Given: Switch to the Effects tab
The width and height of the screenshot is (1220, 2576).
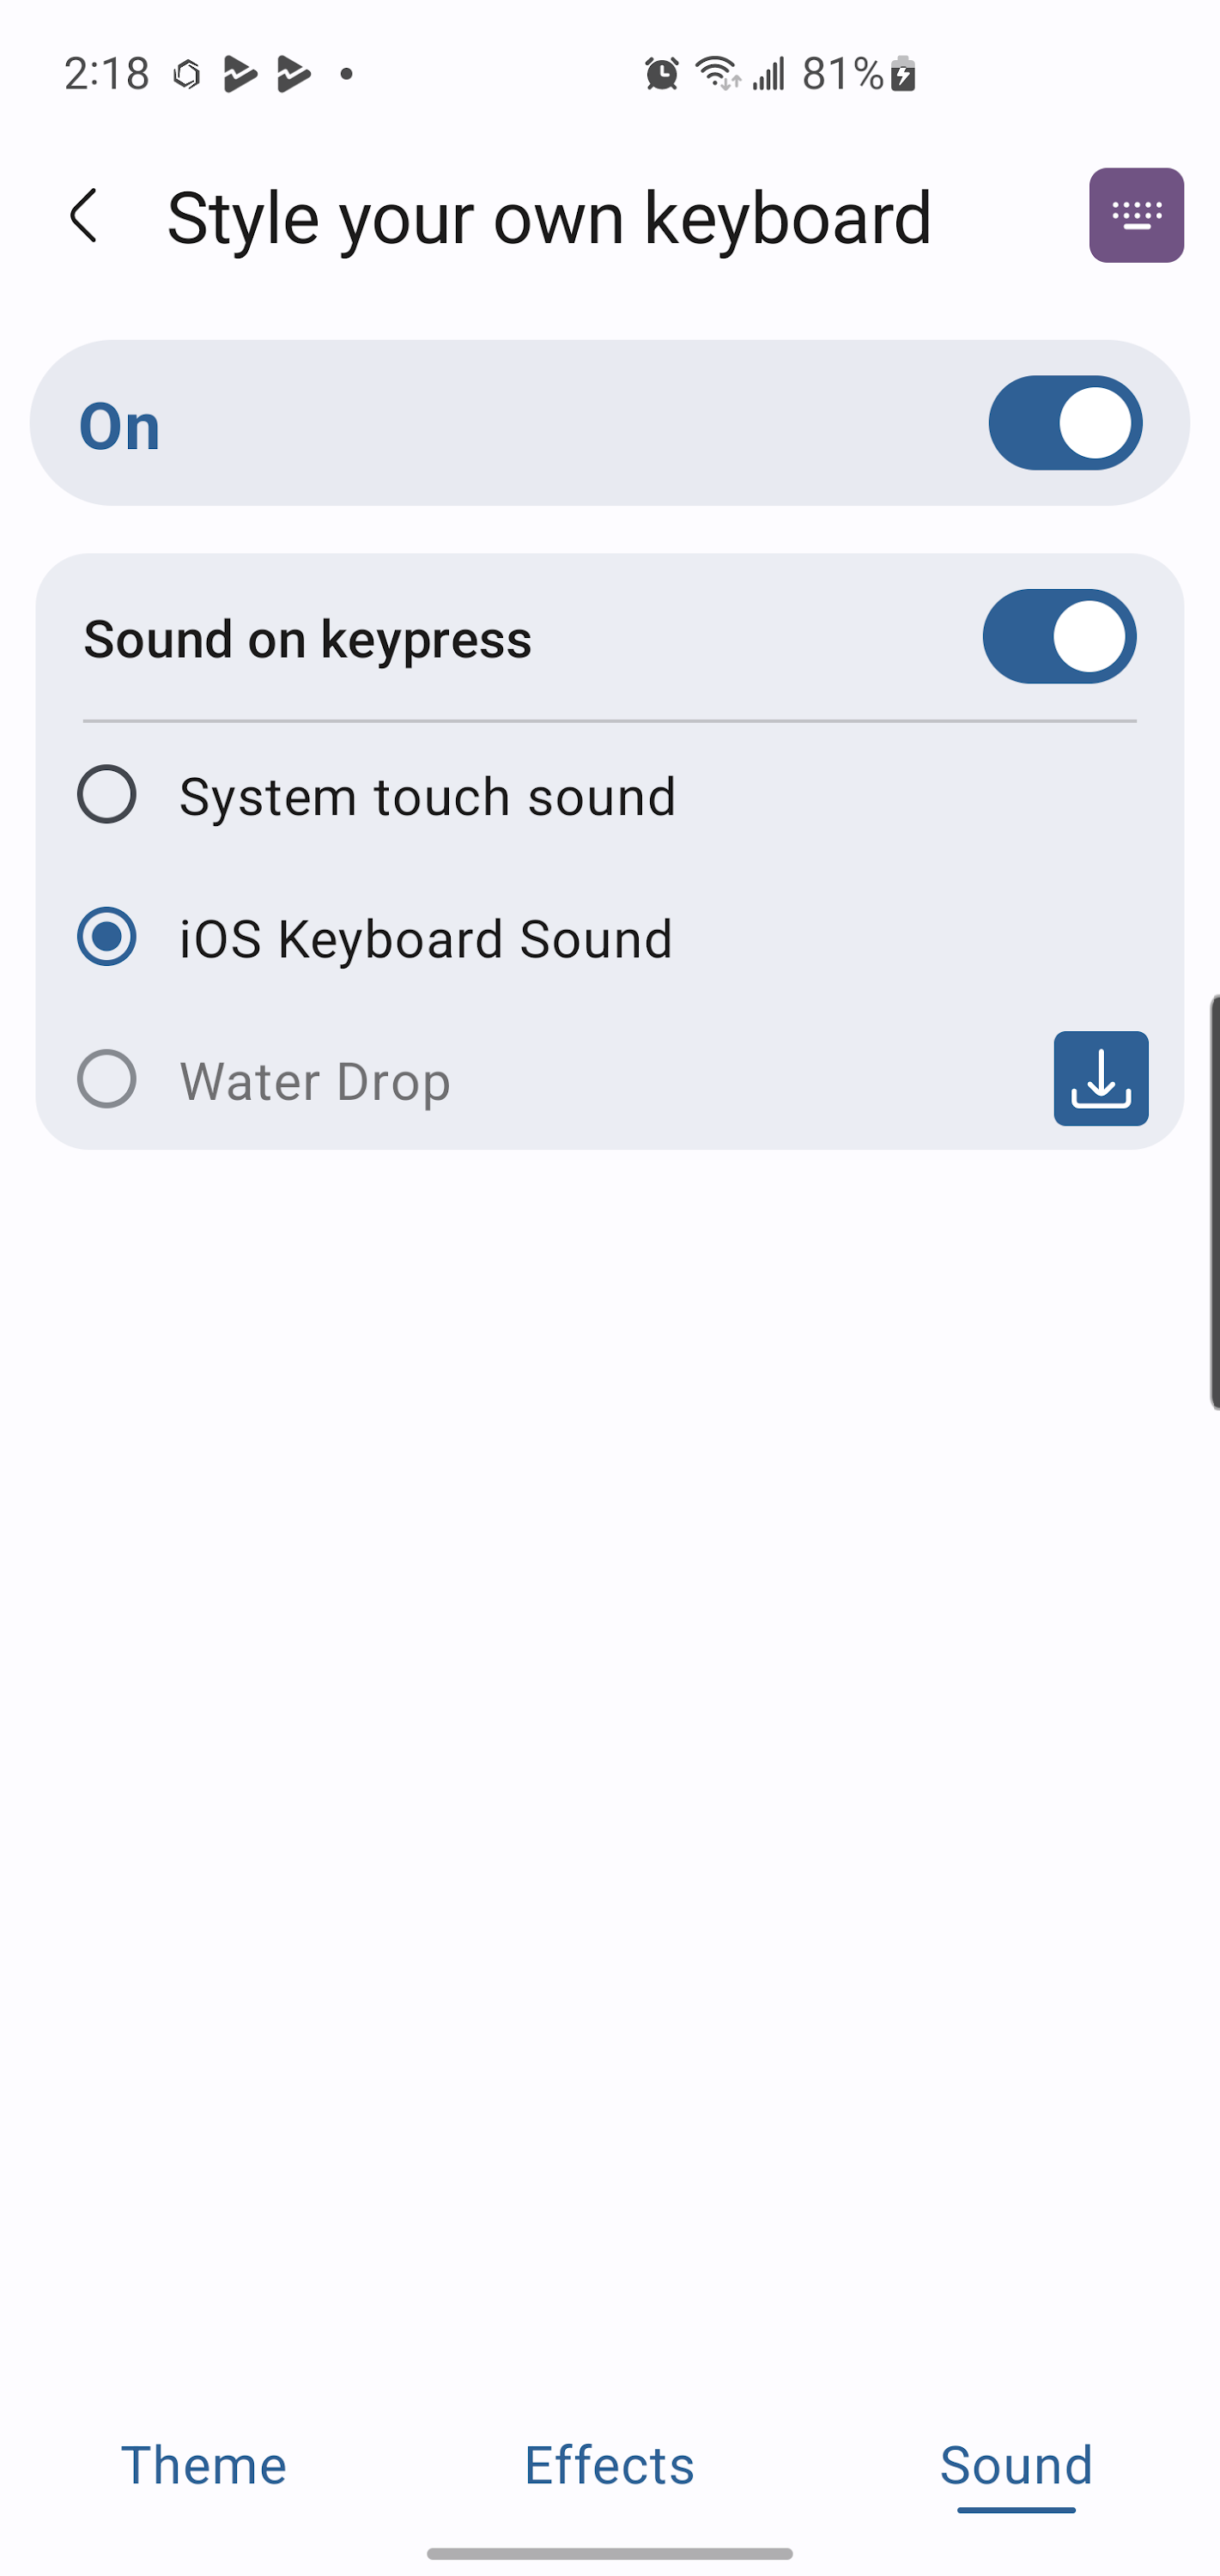Looking at the screenshot, I should (x=609, y=2465).
